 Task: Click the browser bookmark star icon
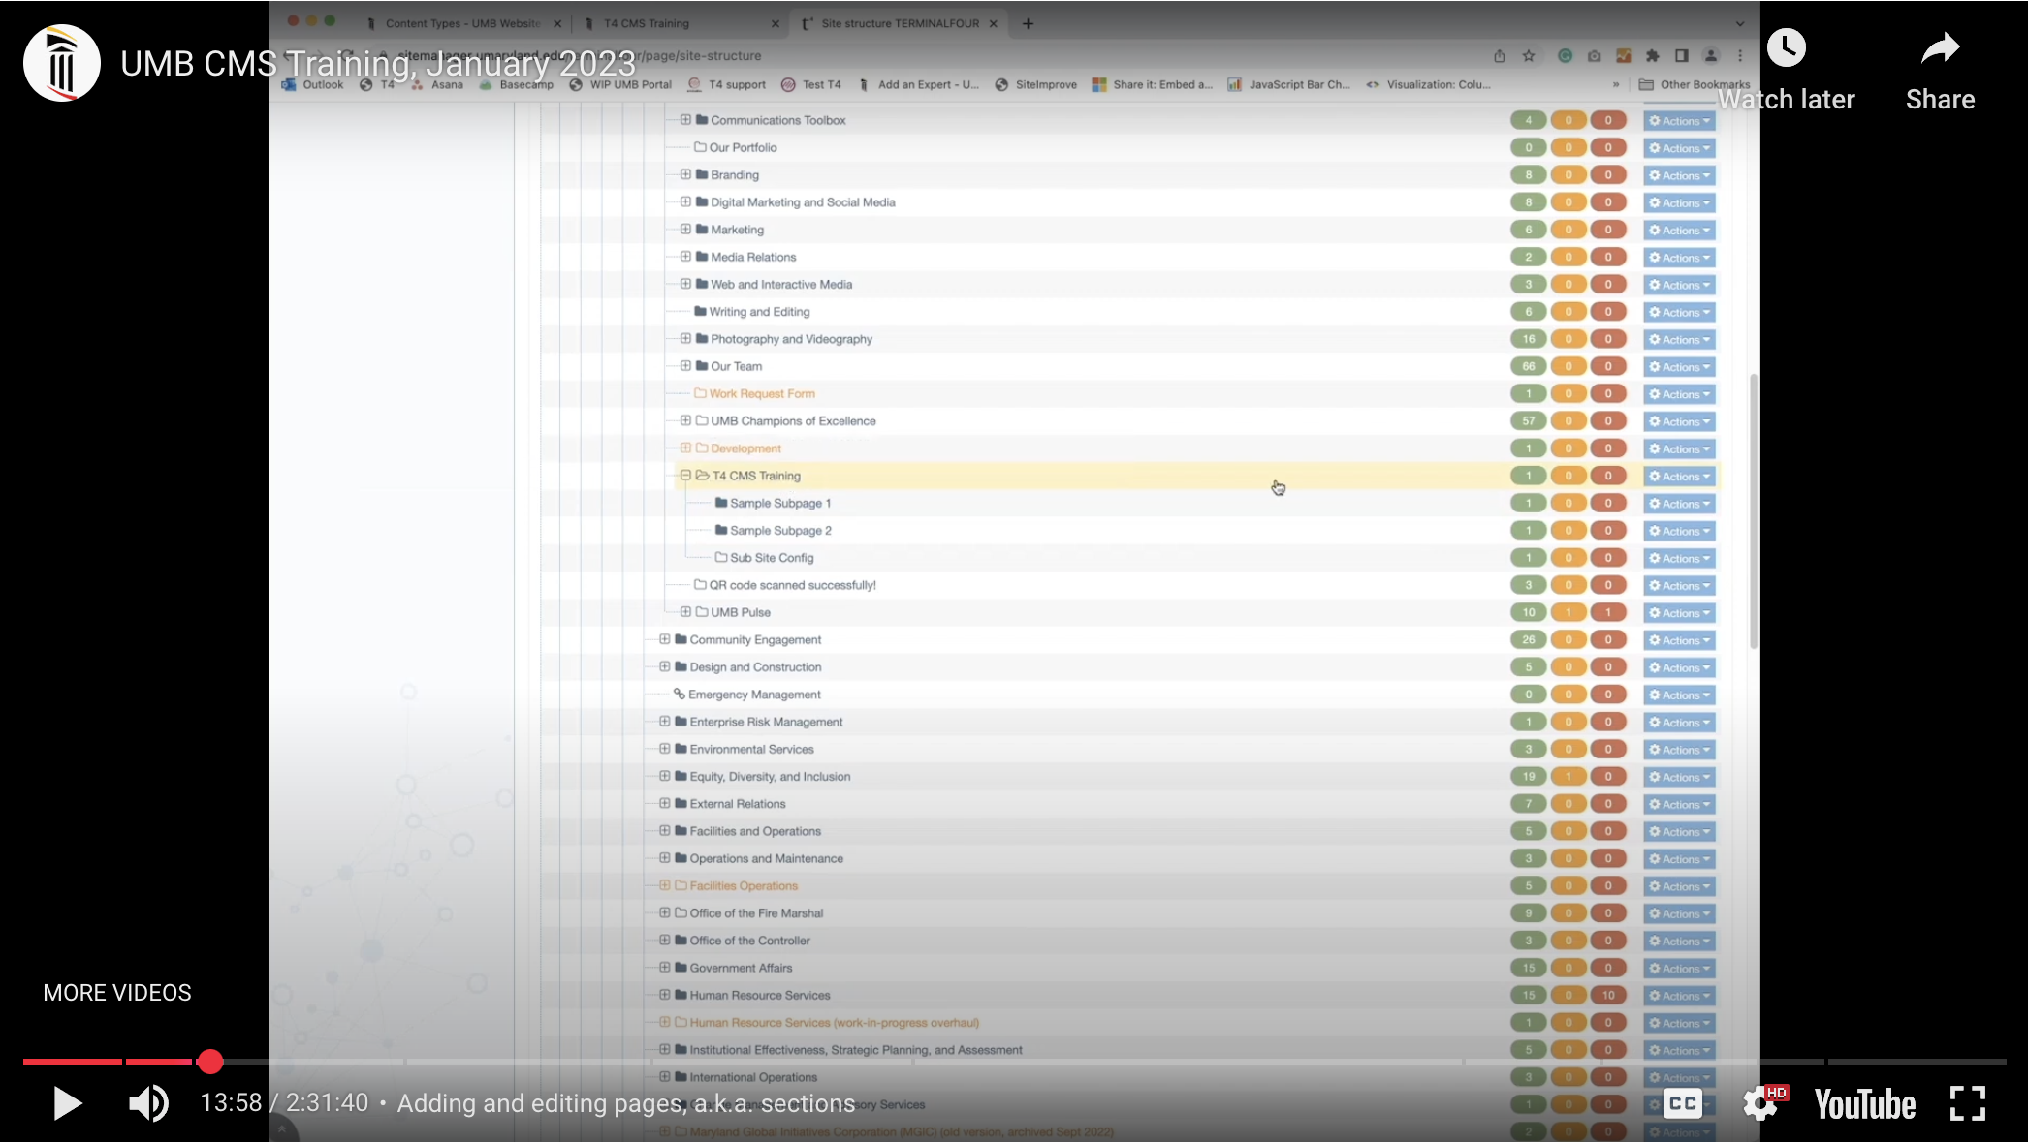pyautogui.click(x=1529, y=56)
